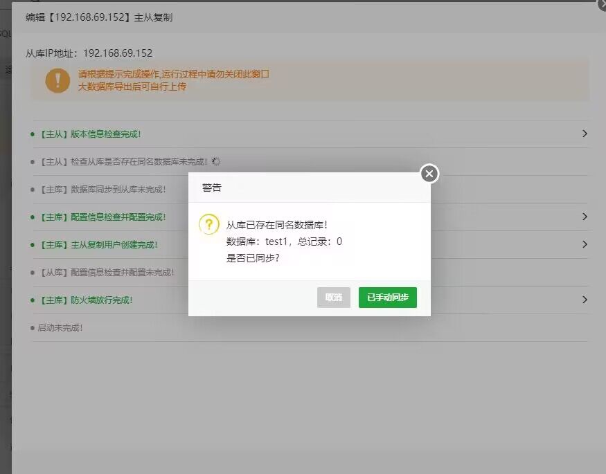The image size is (606, 474).
Task: Select 【主库】配置信息检查并配置完成 step text
Action: pos(103,217)
